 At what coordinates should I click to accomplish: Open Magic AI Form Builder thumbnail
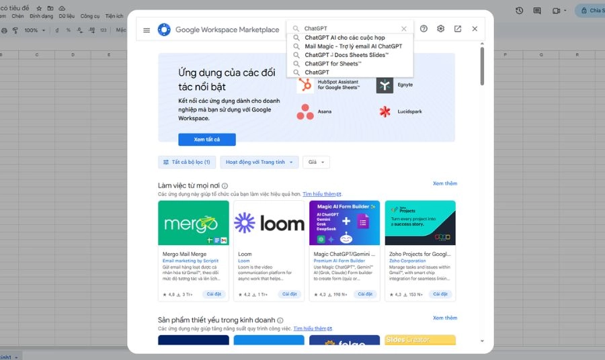pyautogui.click(x=345, y=223)
